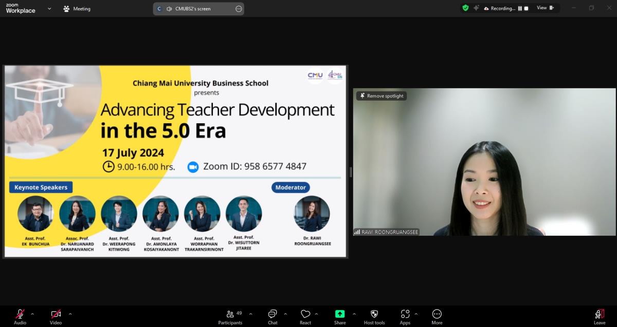617x327 pixels.
Task: Click Amonlaya Kosaiyakanont's speaker photo
Action: (160, 214)
